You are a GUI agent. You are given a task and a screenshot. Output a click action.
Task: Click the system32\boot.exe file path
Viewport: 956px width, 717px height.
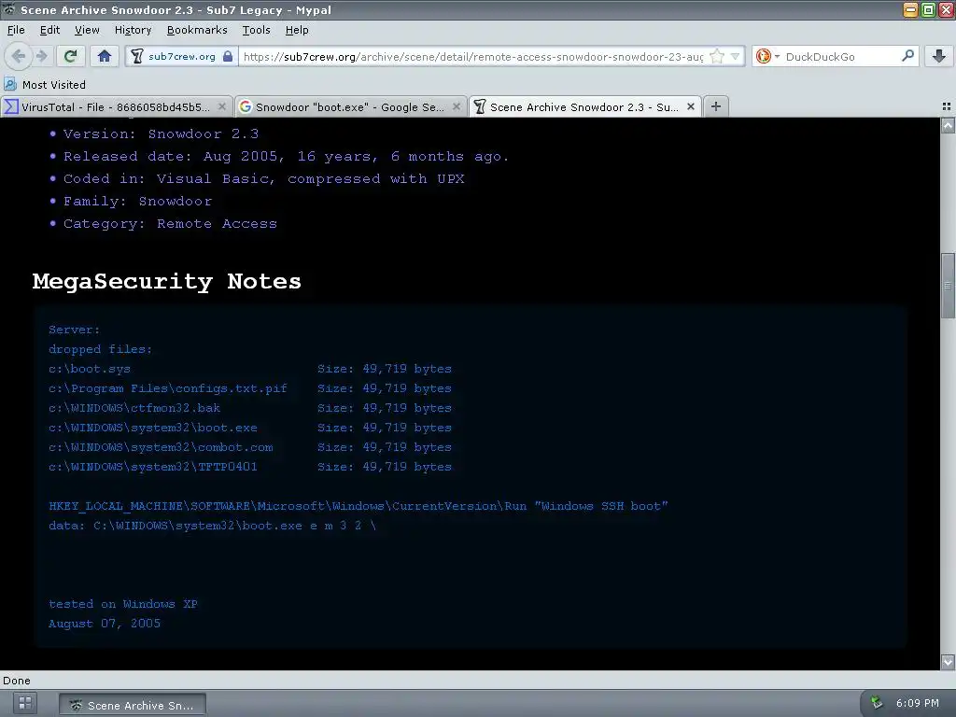coord(153,428)
